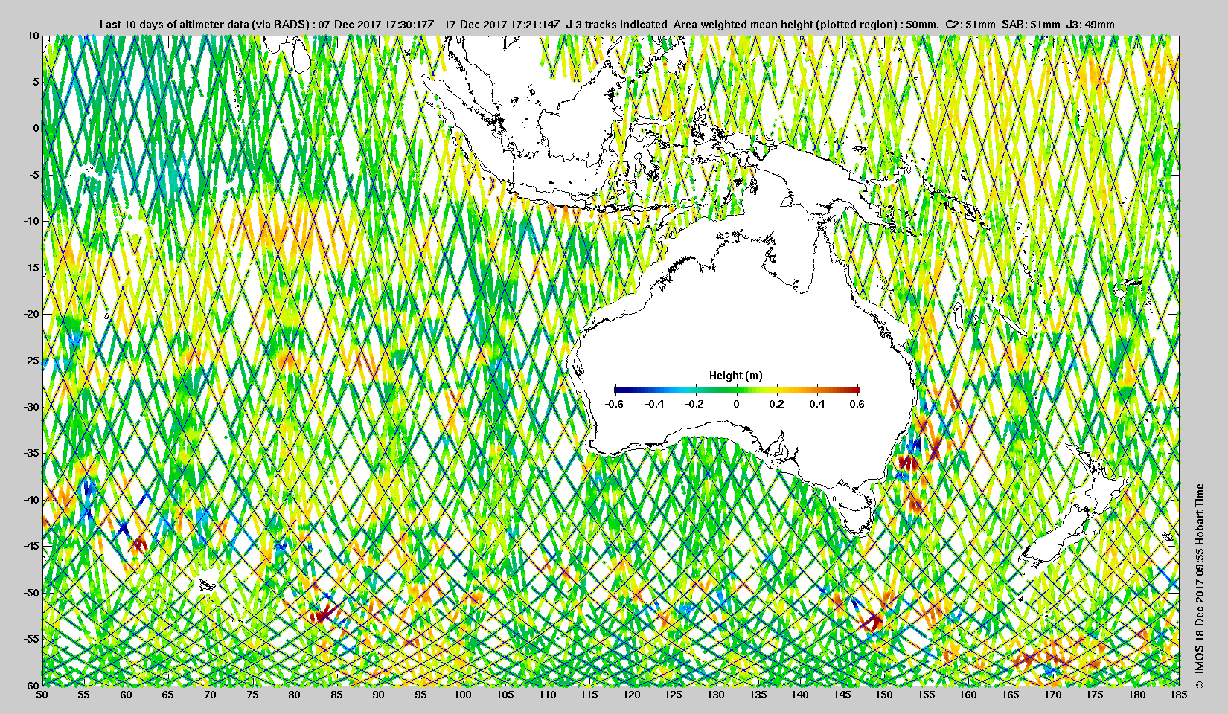Click the Height (m) colorbar

(737, 390)
